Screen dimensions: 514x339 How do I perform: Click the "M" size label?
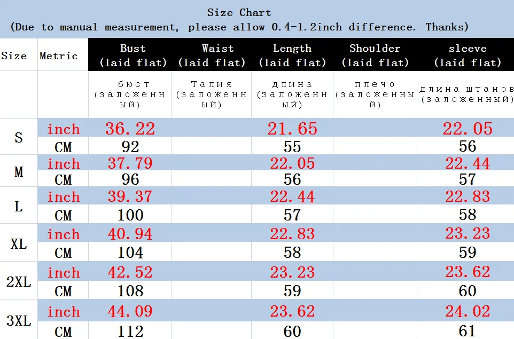click(x=19, y=171)
